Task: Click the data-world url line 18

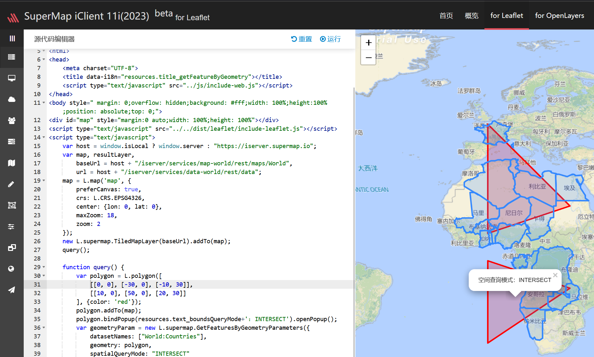Action: (x=169, y=172)
